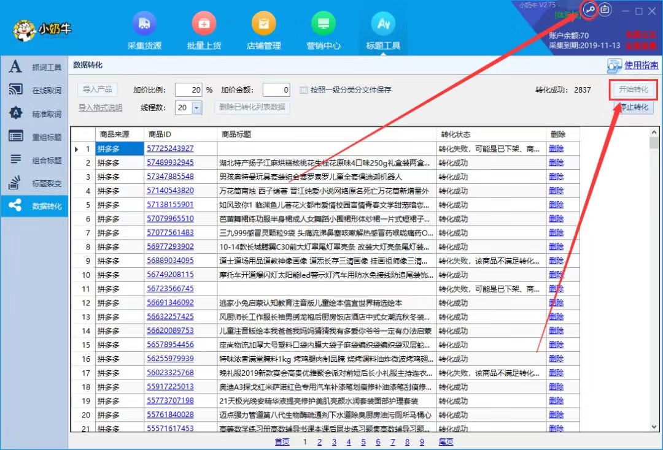
Task: Go to 组合标题 in the sidebar
Action: 34,159
